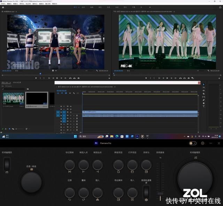Open Program monitor panel menu
The image size is (223, 206).
[x=174, y=11]
